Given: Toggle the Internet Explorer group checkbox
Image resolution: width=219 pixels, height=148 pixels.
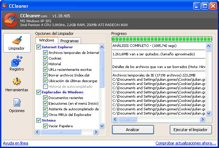Looking at the screenshot, I should click(x=39, y=47).
